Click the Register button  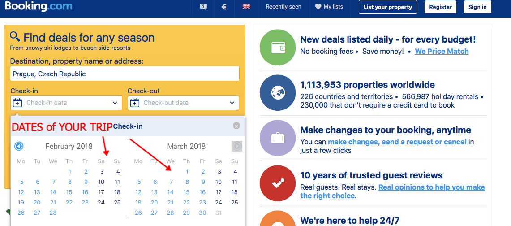click(x=440, y=7)
